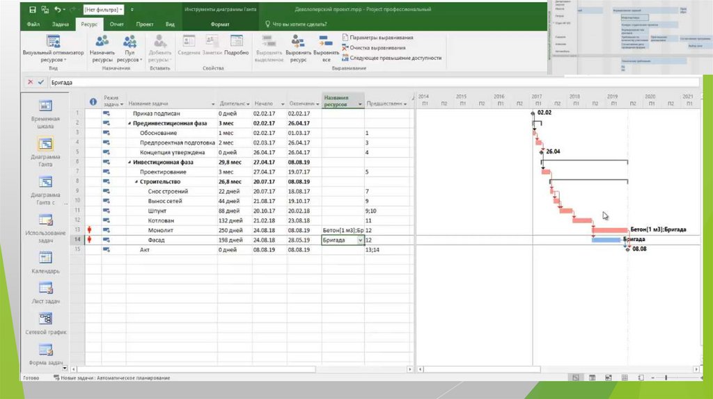
Task: Open the Бригада cell dropdown in row 14
Action: point(360,240)
